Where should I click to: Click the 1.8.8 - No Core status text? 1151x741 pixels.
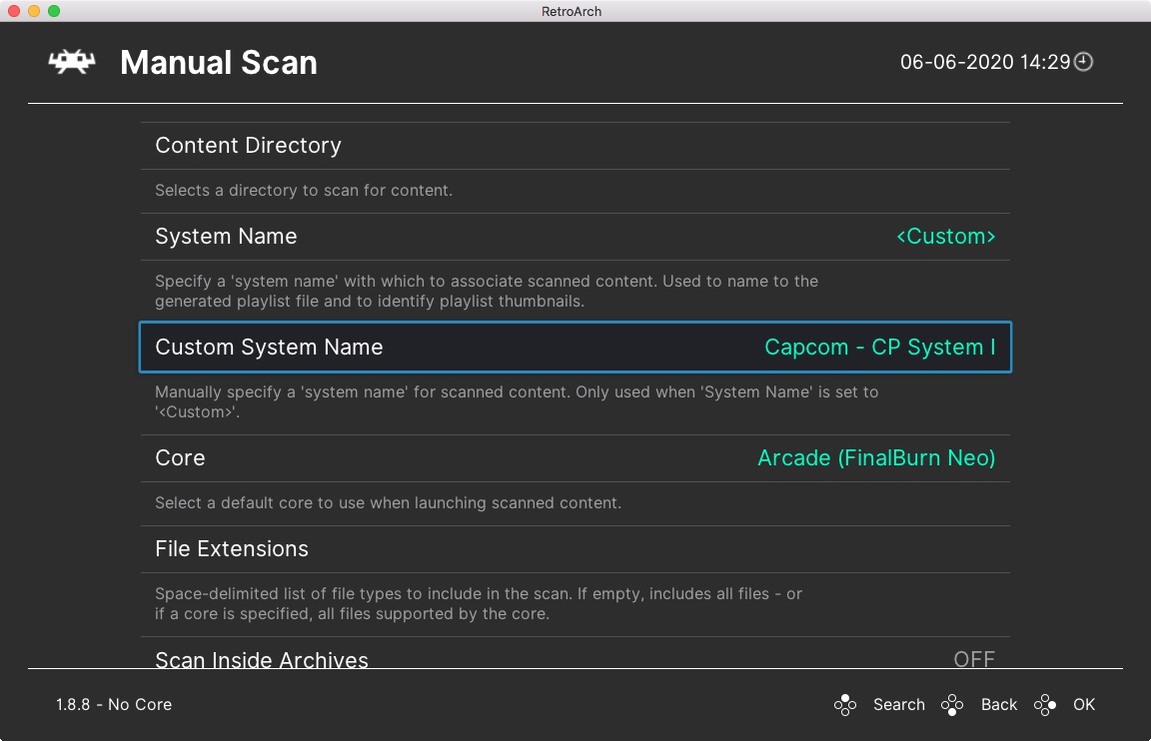[x=114, y=704]
